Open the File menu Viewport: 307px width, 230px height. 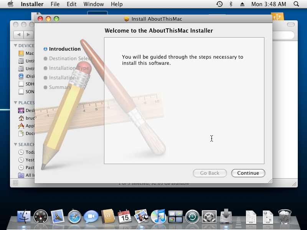coord(55,4)
